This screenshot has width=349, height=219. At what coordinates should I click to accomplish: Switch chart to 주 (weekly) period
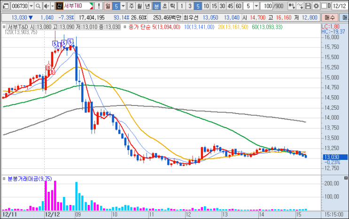pyautogui.click(x=132, y=6)
